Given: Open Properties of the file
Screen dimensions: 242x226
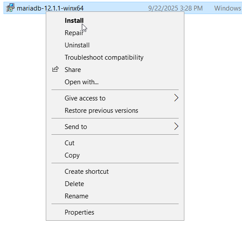Looking at the screenshot, I should [79, 212].
